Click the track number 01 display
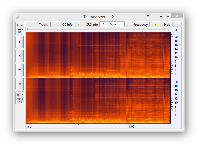This screenshot has width=198, height=145. 20,32
